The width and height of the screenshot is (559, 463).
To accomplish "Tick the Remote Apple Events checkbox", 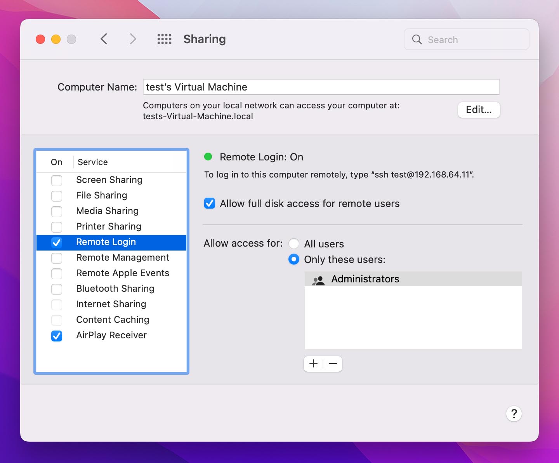I will click(57, 273).
